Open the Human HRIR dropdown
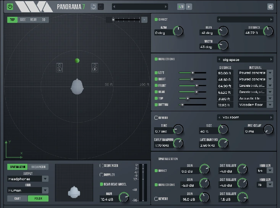280x208 pixels. coord(45,190)
